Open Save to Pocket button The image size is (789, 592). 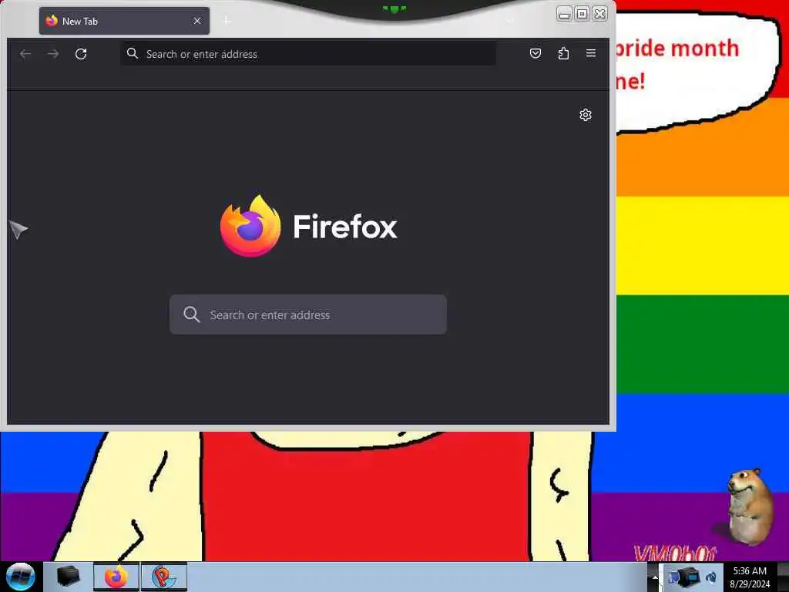pos(536,53)
